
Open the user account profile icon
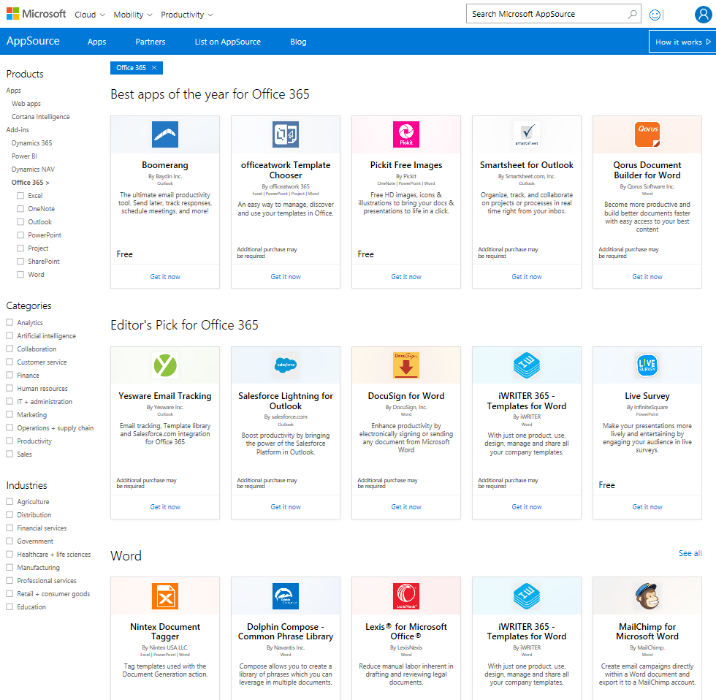(x=703, y=15)
